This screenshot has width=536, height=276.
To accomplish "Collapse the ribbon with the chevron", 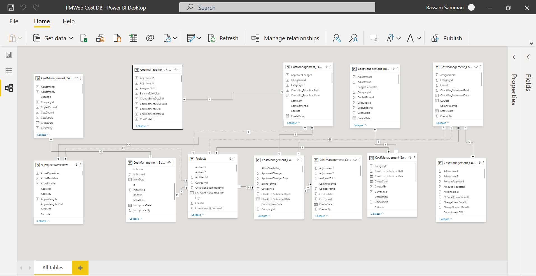I will [x=531, y=43].
